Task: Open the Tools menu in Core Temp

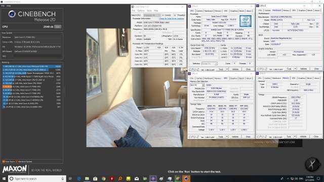Action: (149, 11)
